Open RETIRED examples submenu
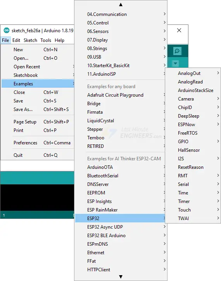Viewport: 221px width, 281px height. (120, 146)
